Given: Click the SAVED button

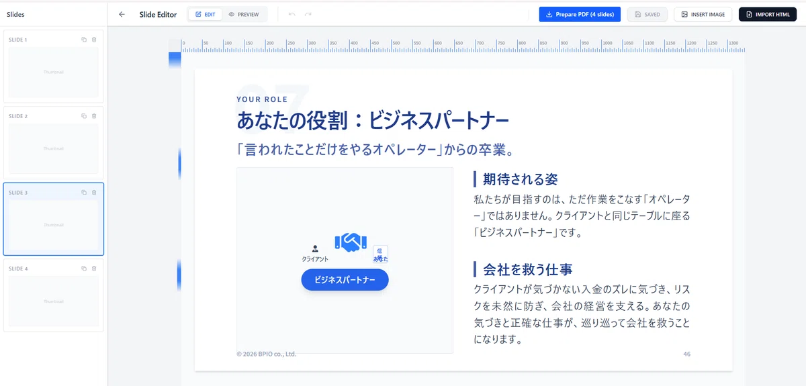Looking at the screenshot, I should pos(647,14).
